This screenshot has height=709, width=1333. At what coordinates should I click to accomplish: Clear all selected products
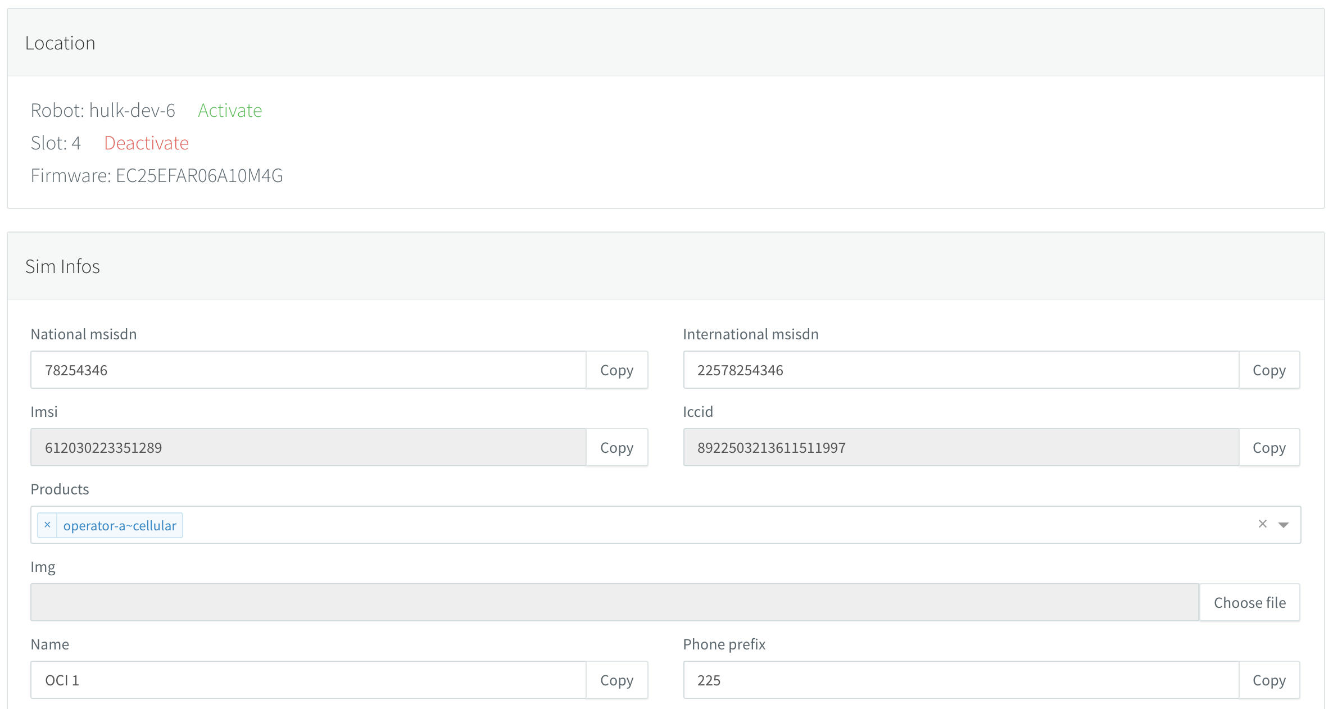pos(1262,524)
